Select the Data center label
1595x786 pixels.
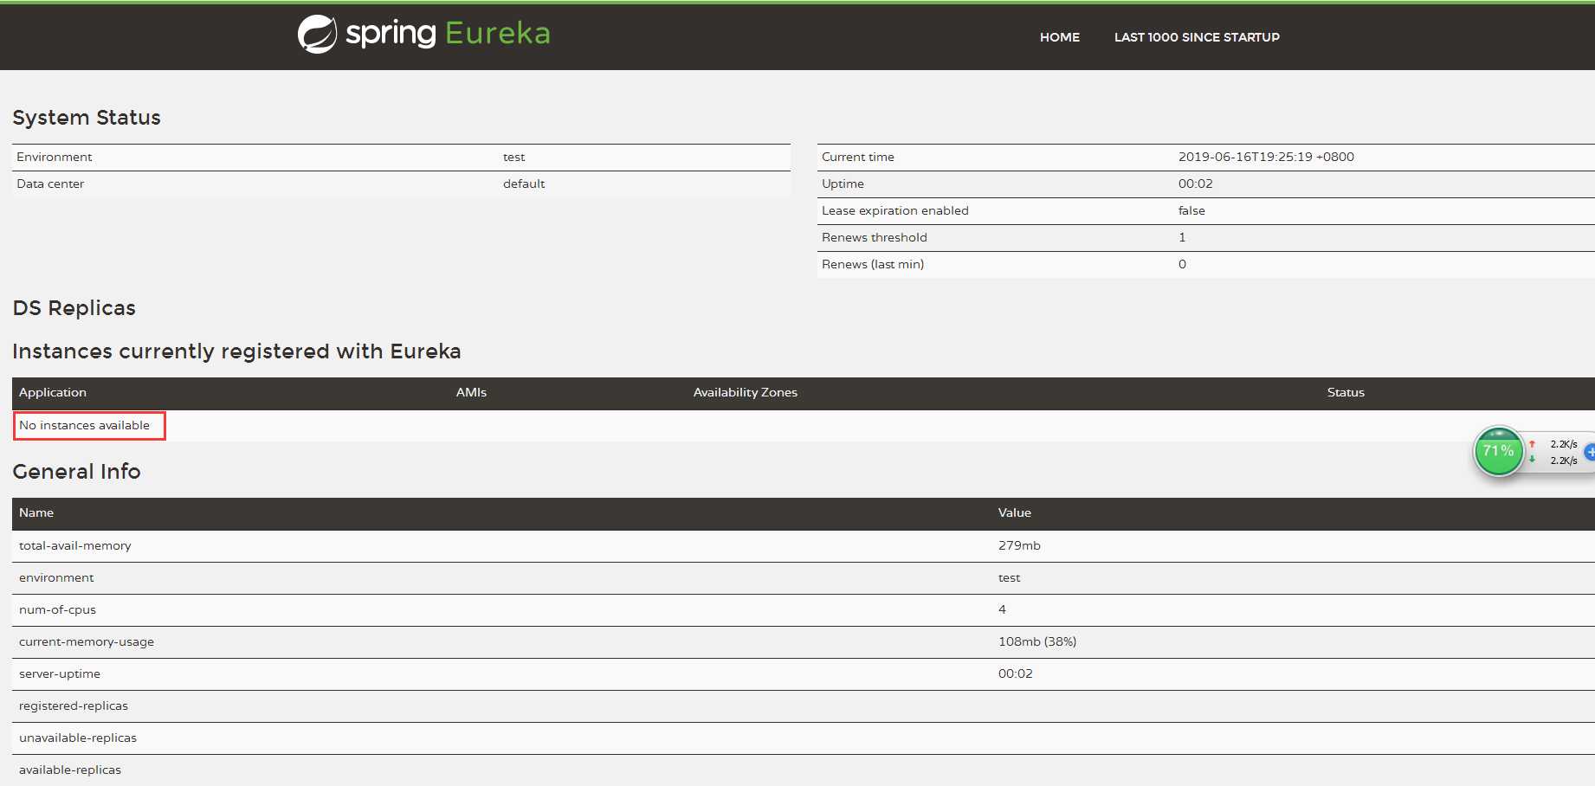click(x=50, y=184)
